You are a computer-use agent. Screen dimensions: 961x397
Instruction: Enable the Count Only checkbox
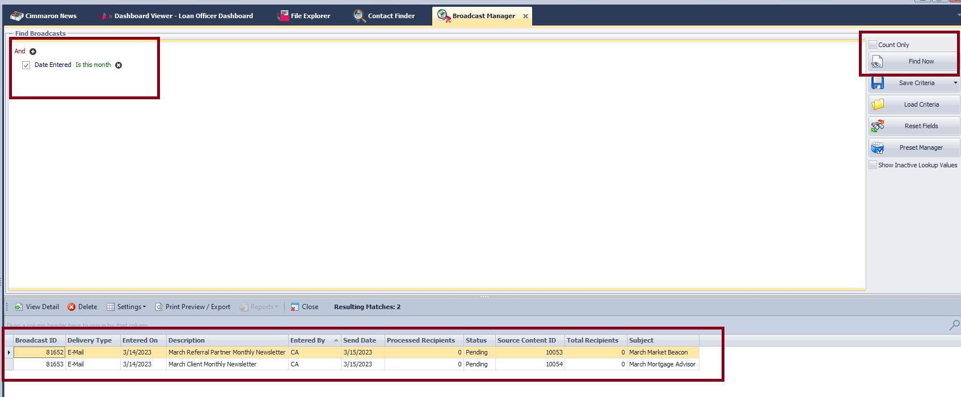click(873, 45)
